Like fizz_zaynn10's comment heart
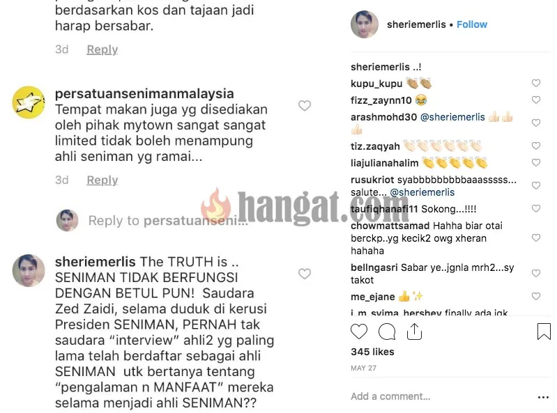The image size is (557, 413). pyautogui.click(x=536, y=100)
